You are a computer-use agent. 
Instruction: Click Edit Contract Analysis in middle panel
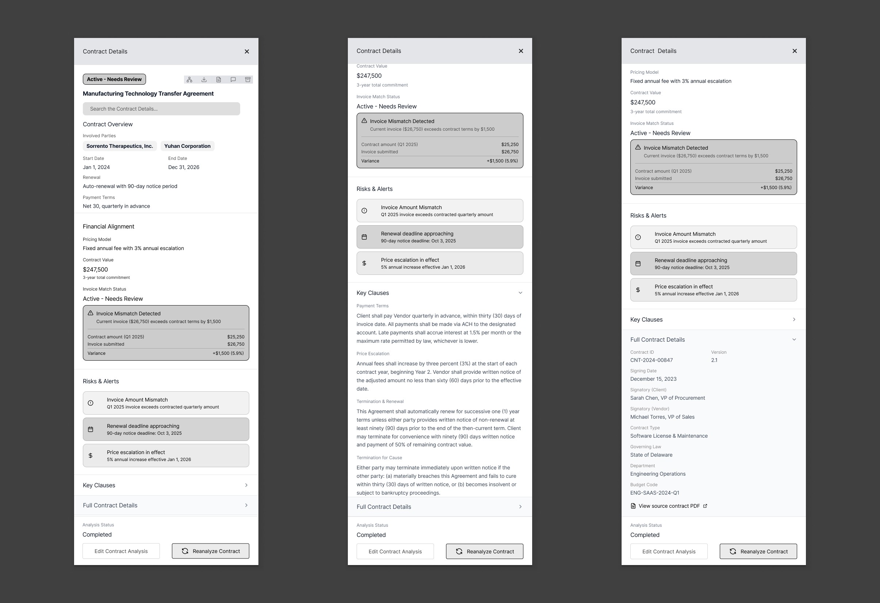[x=395, y=552]
